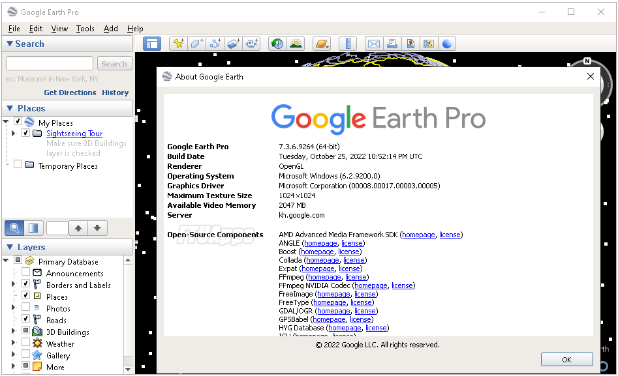Open Google Earth on web globe icon

[x=447, y=44]
